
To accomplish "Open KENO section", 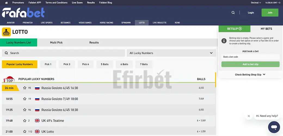I will 177,23.
